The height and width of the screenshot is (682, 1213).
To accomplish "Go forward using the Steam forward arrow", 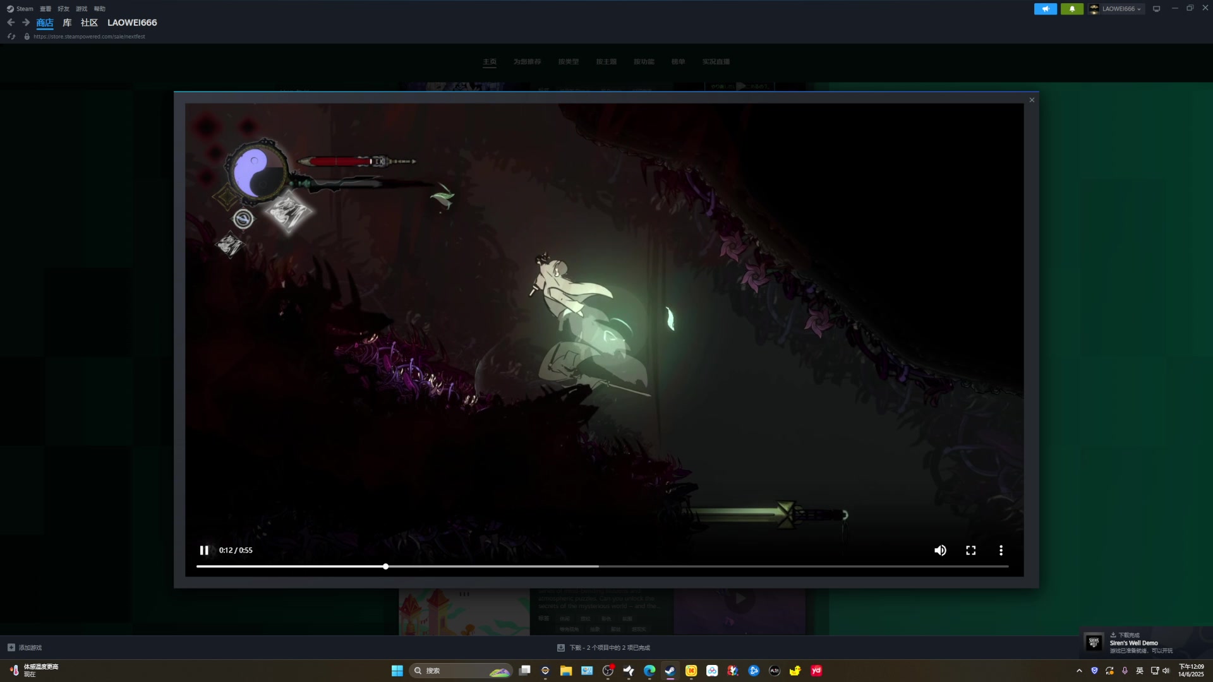I will pos(26,22).
